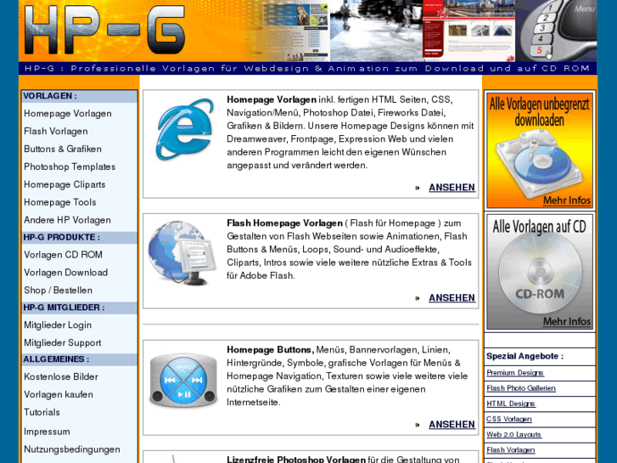Open Homepage Cliparts page
The height and width of the screenshot is (463, 617).
(65, 184)
